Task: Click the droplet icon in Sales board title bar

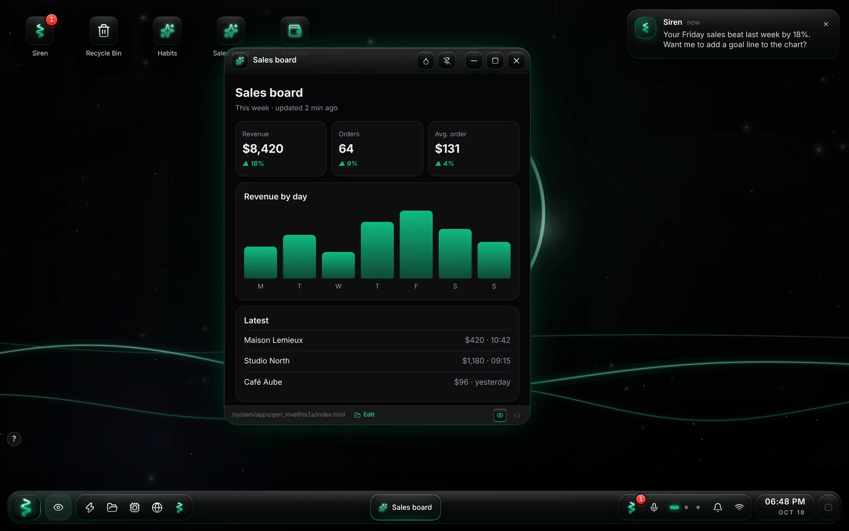Action: [x=426, y=60]
